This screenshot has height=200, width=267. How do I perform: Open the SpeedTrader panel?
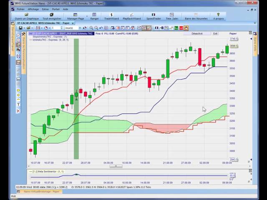pyautogui.click(x=154, y=17)
